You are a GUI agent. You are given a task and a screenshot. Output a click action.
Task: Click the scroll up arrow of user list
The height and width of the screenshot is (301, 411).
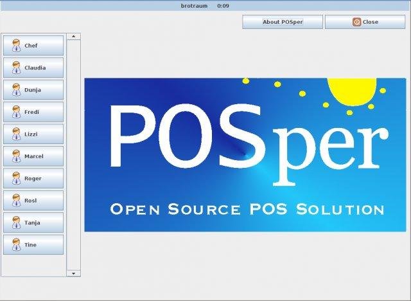point(74,37)
